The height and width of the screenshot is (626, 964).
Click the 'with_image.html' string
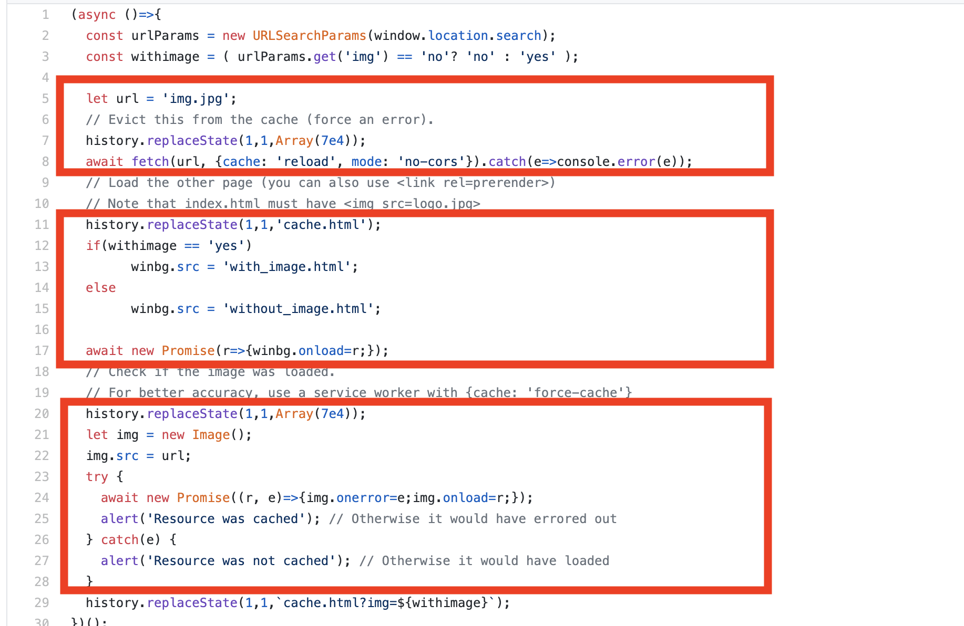click(286, 267)
